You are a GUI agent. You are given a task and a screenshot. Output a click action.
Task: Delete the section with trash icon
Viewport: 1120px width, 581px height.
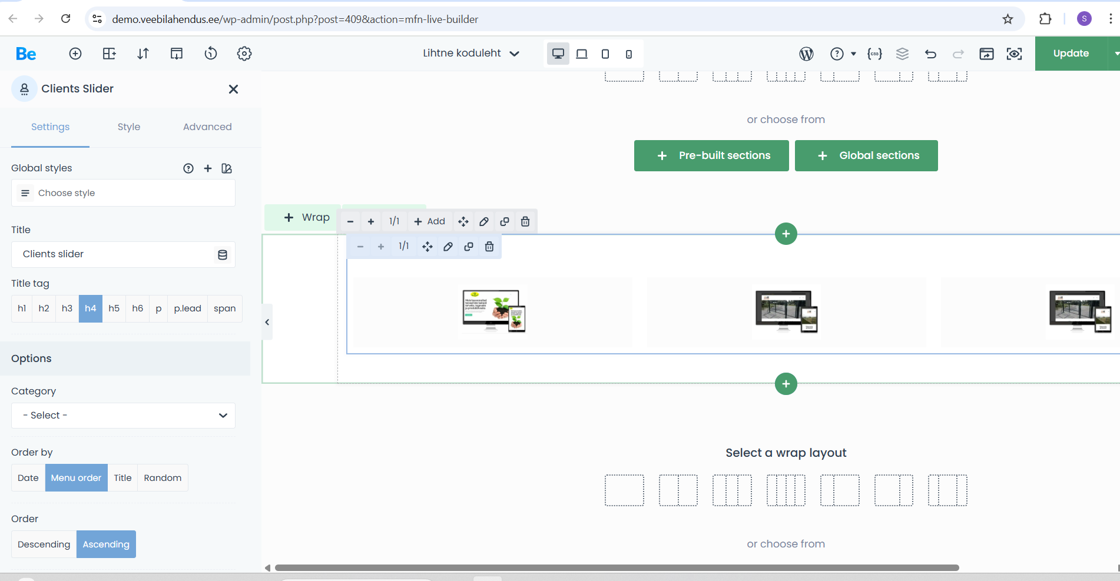tap(525, 221)
